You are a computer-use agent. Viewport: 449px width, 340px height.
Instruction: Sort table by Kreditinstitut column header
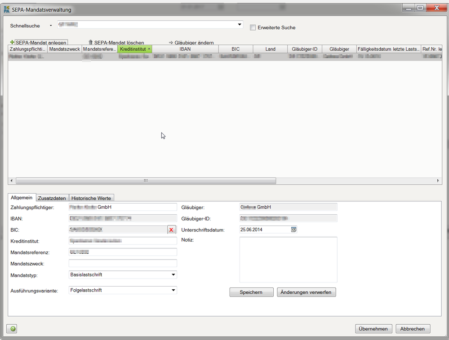pos(134,49)
